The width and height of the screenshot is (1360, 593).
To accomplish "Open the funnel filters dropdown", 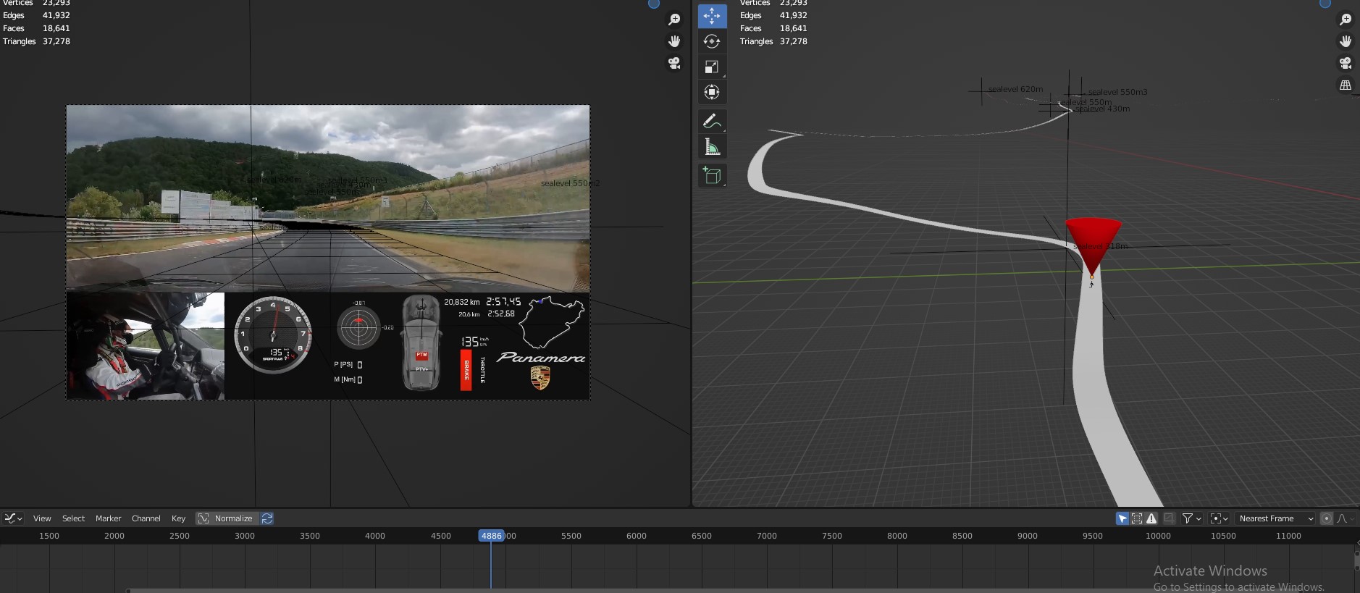I will pyautogui.click(x=1191, y=518).
